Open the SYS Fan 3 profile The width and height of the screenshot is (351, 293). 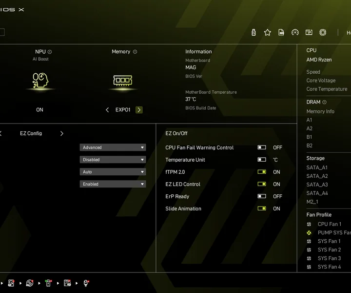point(329,258)
